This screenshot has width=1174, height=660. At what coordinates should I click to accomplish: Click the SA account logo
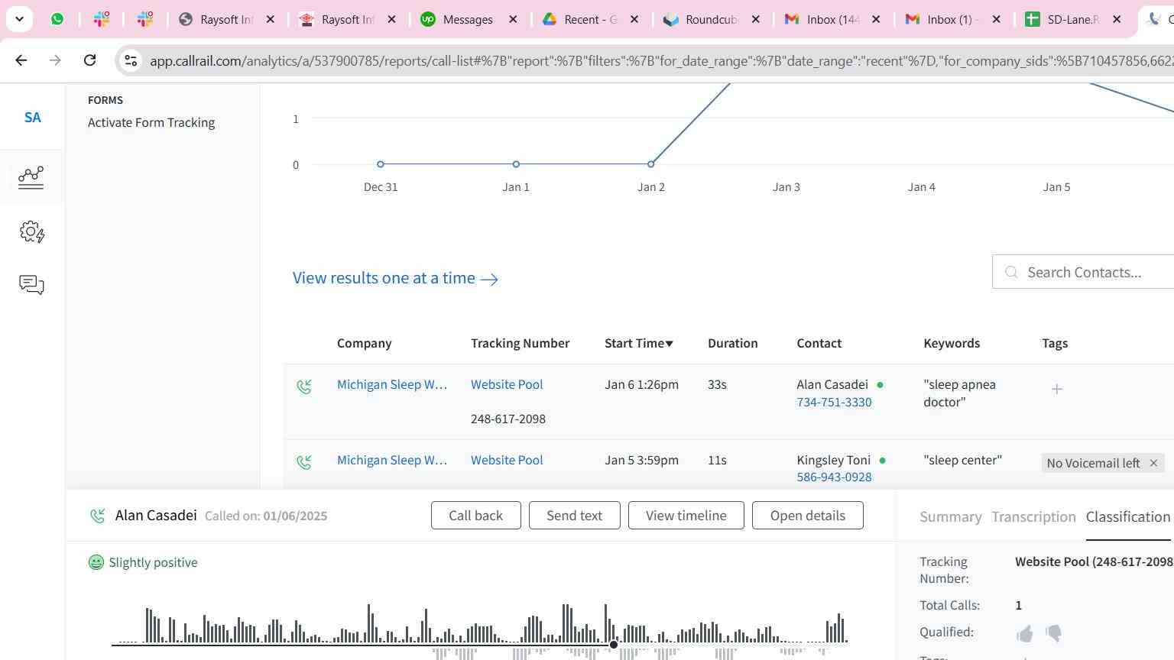[32, 118]
